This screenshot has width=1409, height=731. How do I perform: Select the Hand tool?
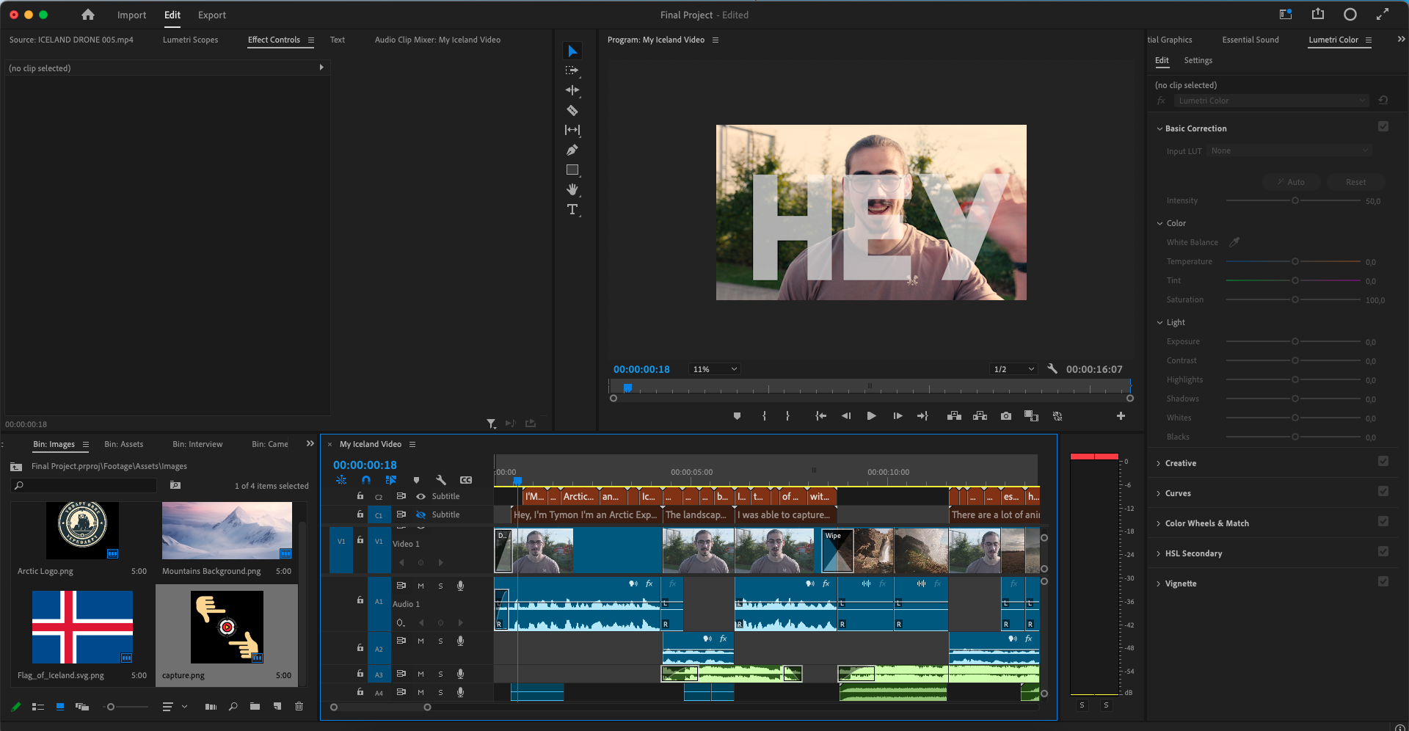(x=572, y=189)
